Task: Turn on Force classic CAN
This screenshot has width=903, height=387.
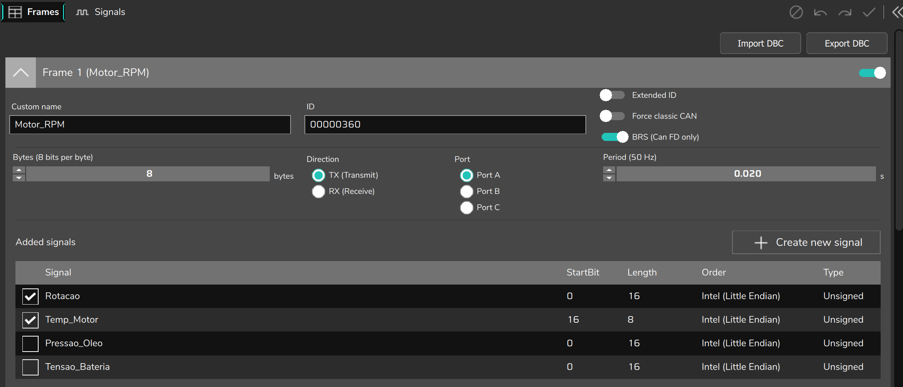Action: pyautogui.click(x=612, y=116)
